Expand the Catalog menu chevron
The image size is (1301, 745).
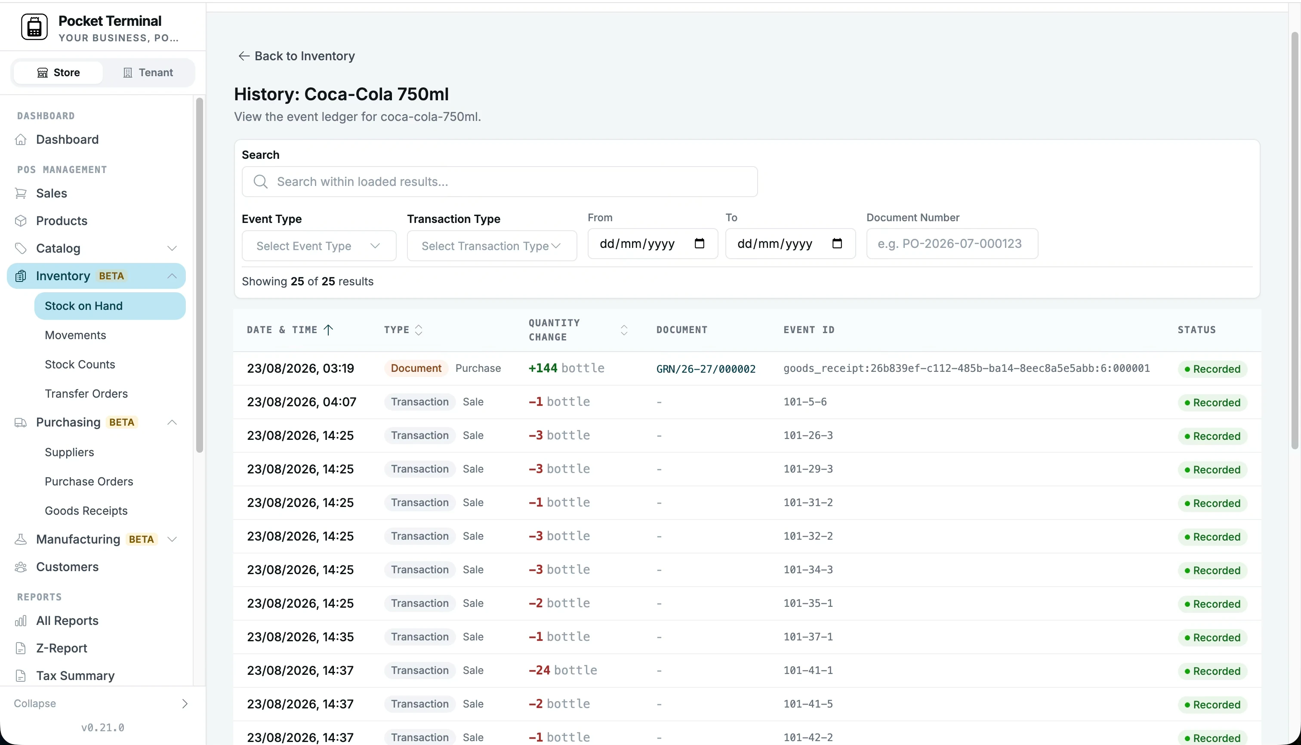173,249
